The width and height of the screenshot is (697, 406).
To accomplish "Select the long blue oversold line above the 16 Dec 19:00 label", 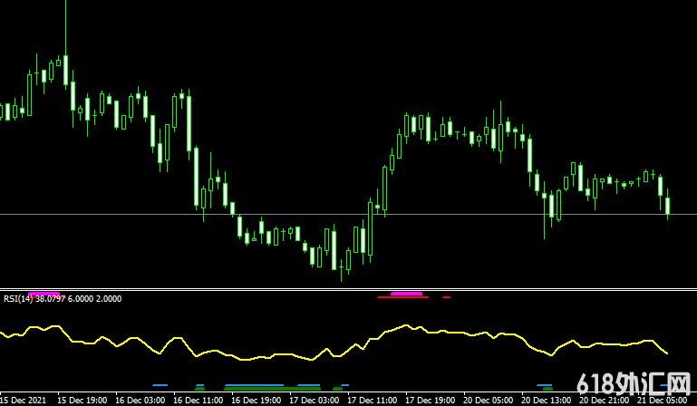I will 255,385.
